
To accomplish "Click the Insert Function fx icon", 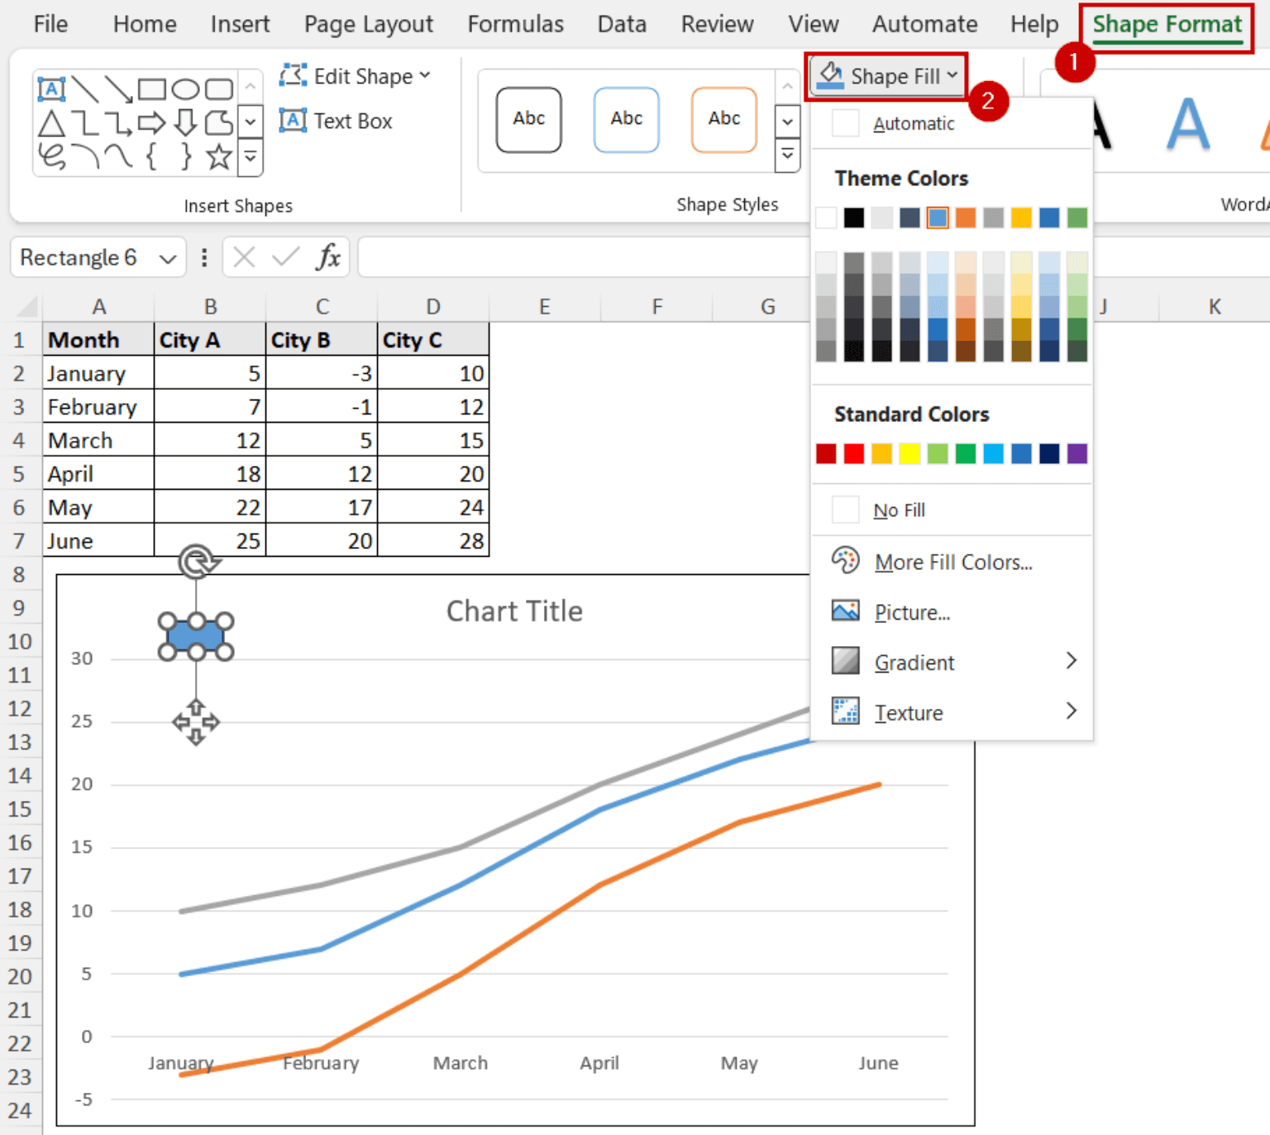I will (x=330, y=257).
